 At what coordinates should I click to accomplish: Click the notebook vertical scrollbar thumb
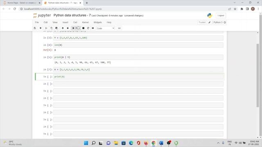pos(257,75)
